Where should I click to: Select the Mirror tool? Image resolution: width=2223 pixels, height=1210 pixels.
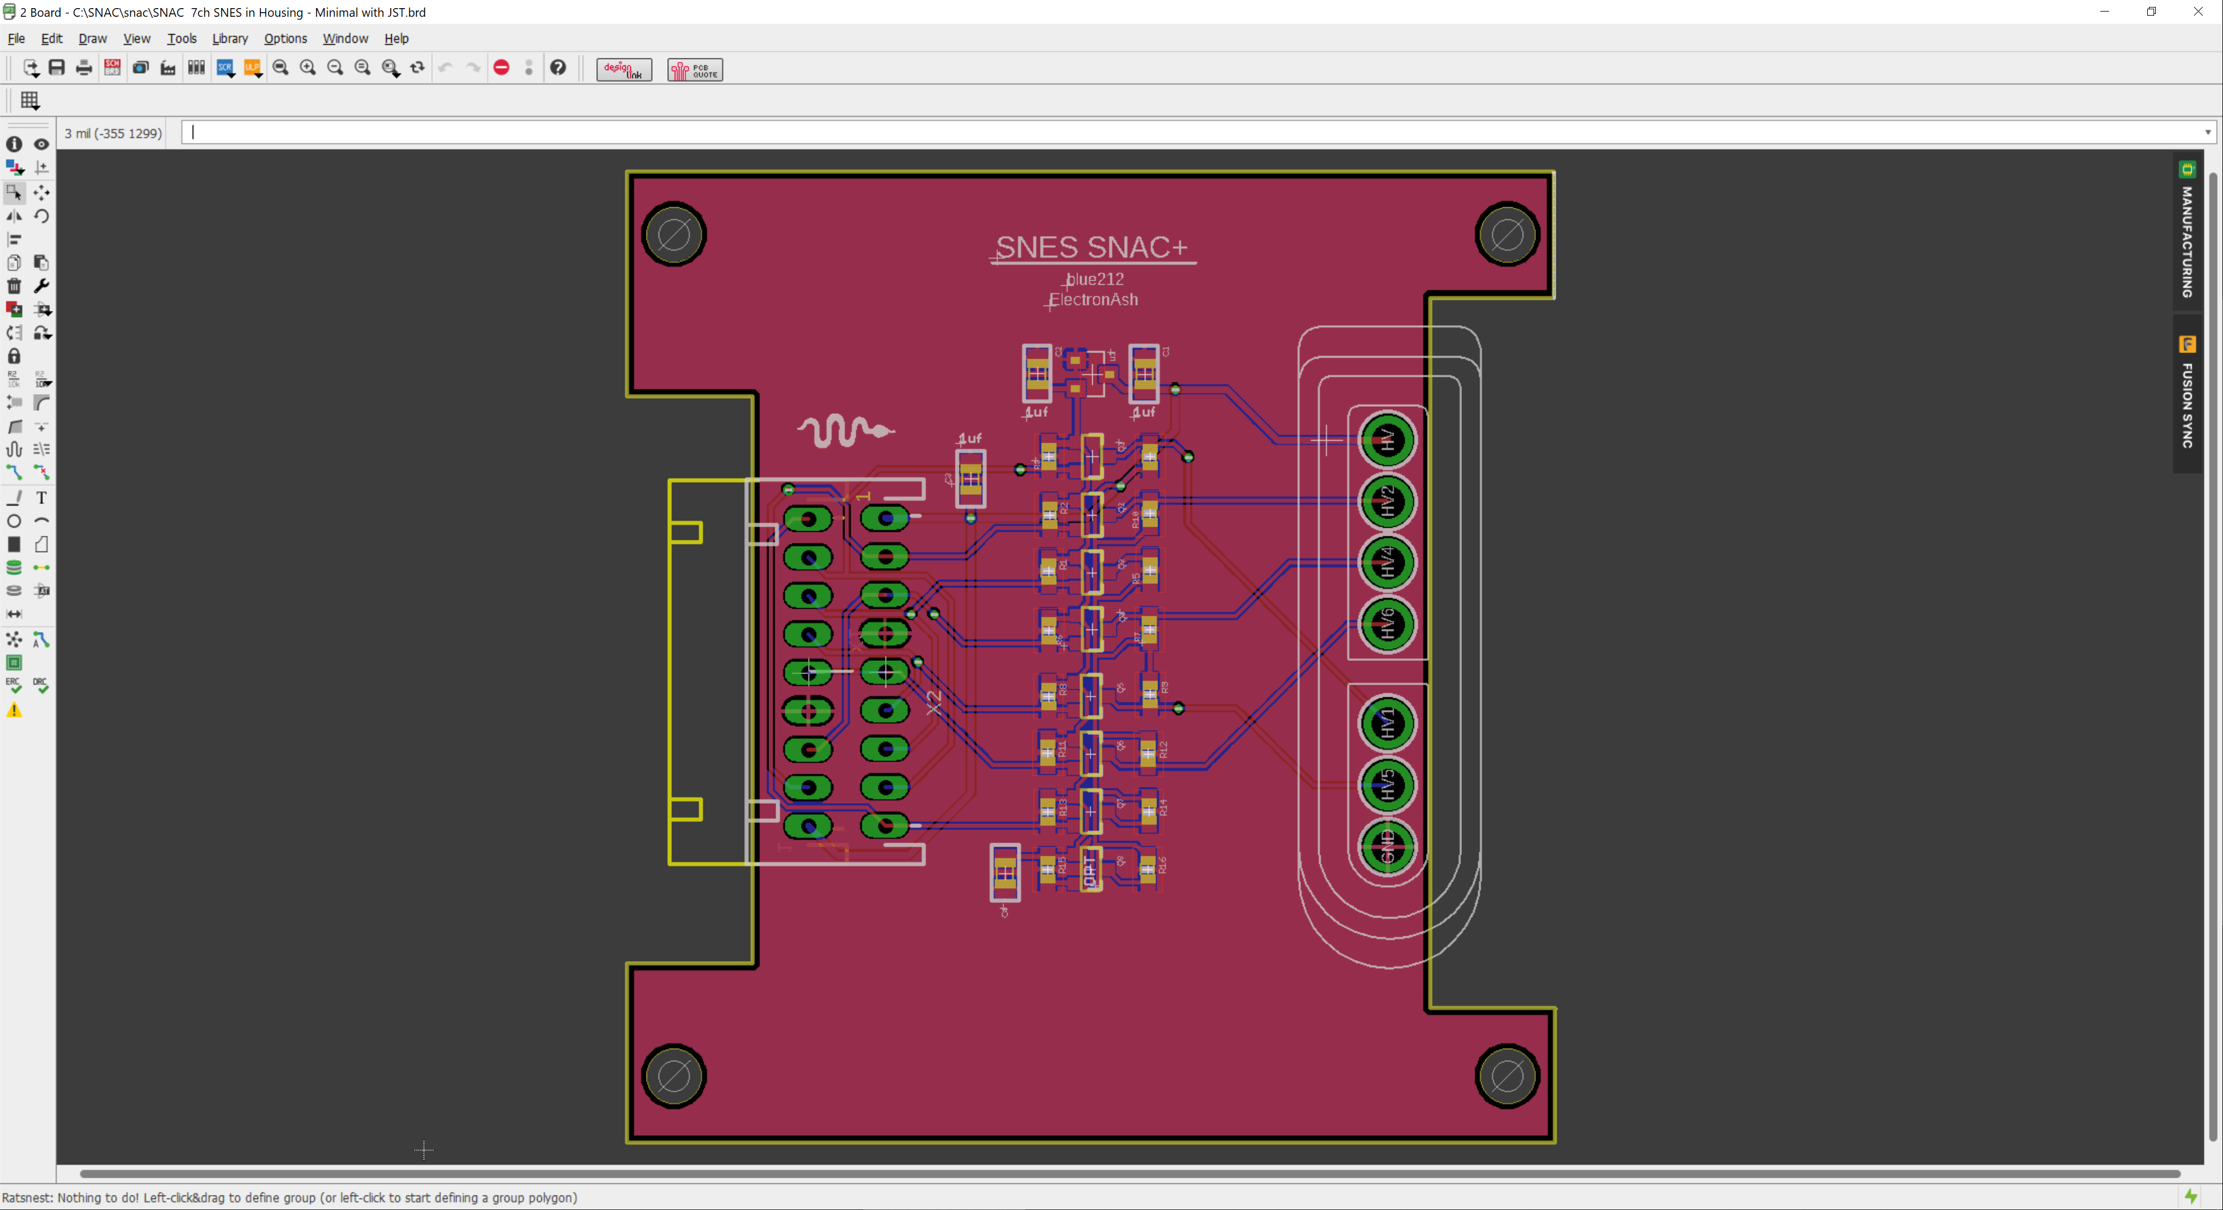pos(14,216)
